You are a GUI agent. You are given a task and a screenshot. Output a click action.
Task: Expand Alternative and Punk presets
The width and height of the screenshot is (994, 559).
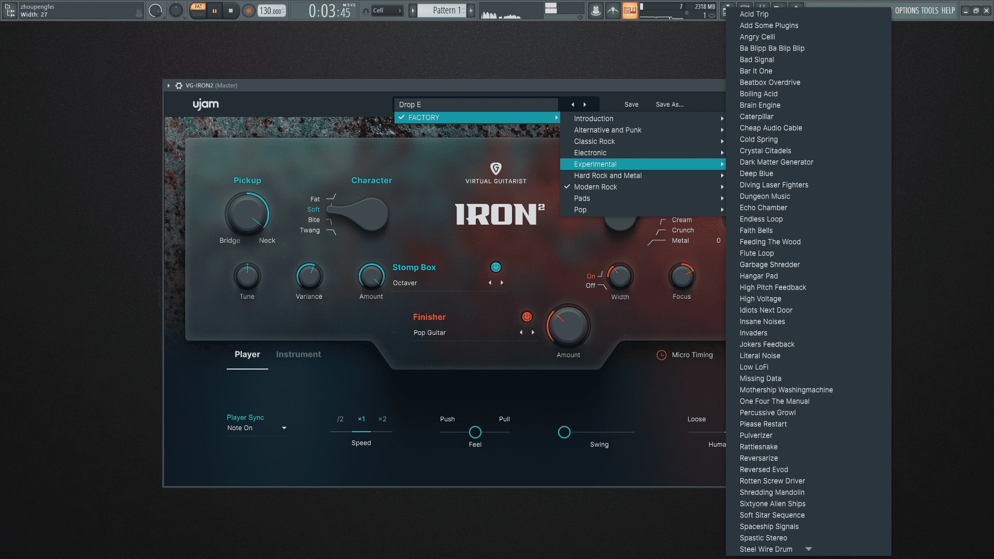(643, 130)
